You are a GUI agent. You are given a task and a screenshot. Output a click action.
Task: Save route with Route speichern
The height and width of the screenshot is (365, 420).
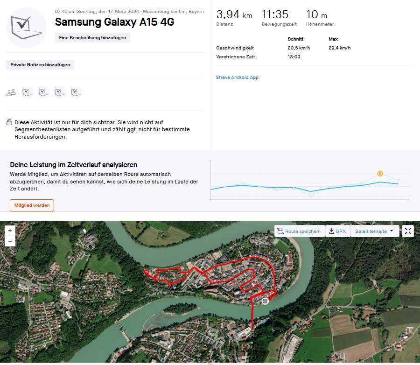(299, 231)
